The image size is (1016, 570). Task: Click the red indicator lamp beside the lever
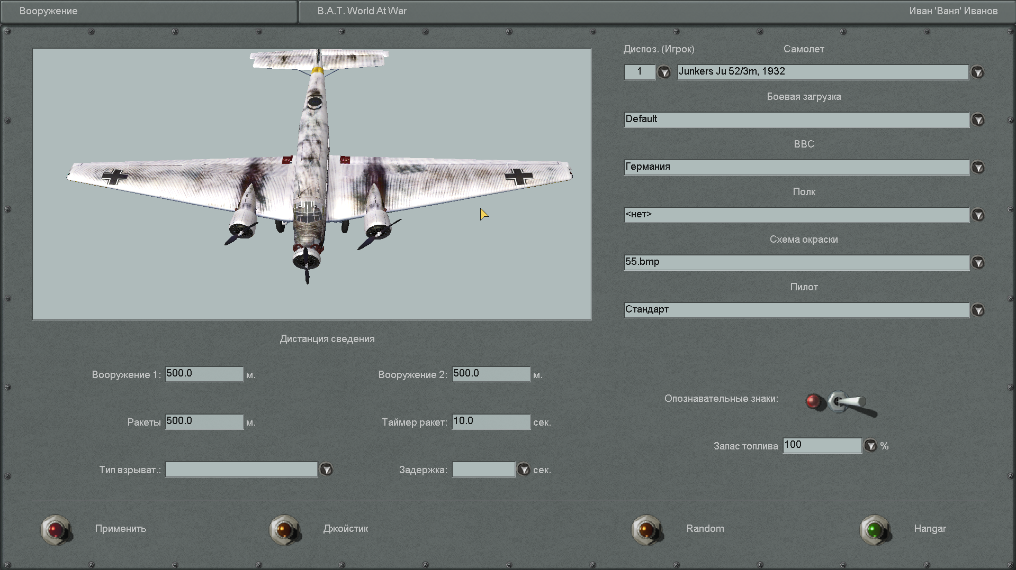(x=814, y=401)
